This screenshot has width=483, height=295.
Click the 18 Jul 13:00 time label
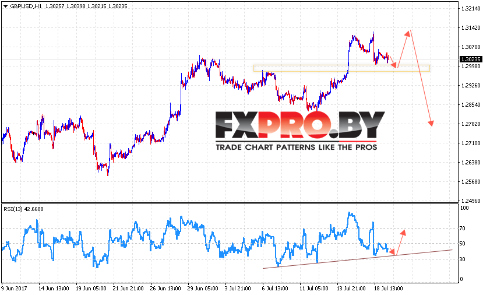click(x=389, y=289)
